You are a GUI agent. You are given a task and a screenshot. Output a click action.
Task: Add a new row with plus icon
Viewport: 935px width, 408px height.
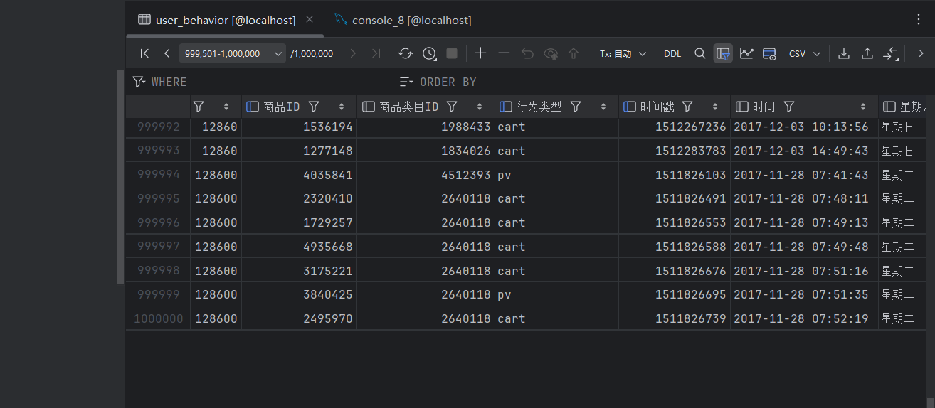pyautogui.click(x=480, y=53)
